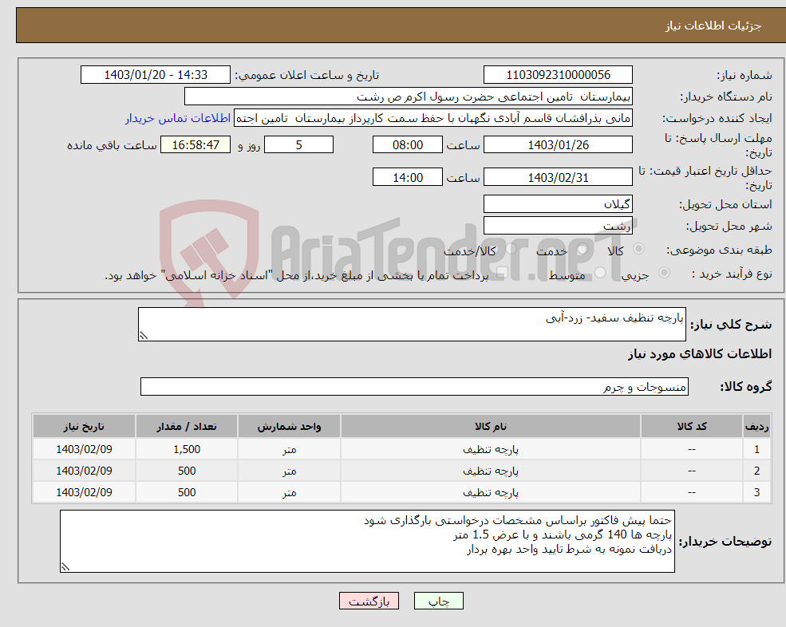Click quantity 1,500 in row 1
Image resolution: width=786 pixels, height=627 pixels.
[187, 449]
